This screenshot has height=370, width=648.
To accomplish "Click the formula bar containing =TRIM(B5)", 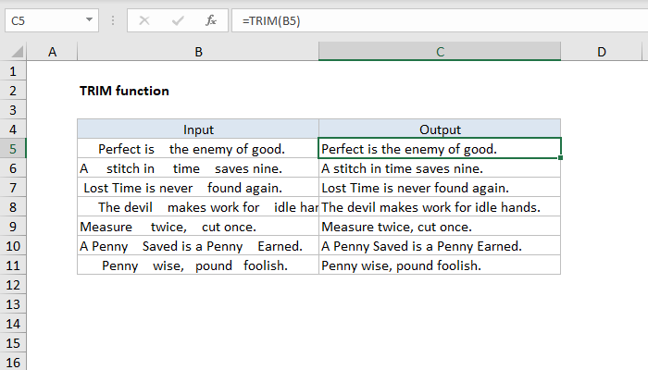I will click(x=440, y=20).
